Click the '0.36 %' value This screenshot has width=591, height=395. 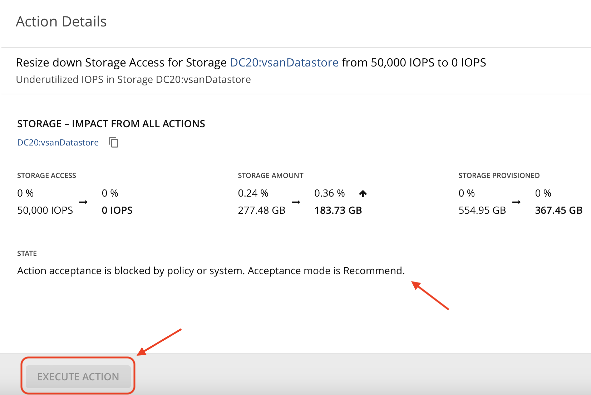(x=330, y=193)
